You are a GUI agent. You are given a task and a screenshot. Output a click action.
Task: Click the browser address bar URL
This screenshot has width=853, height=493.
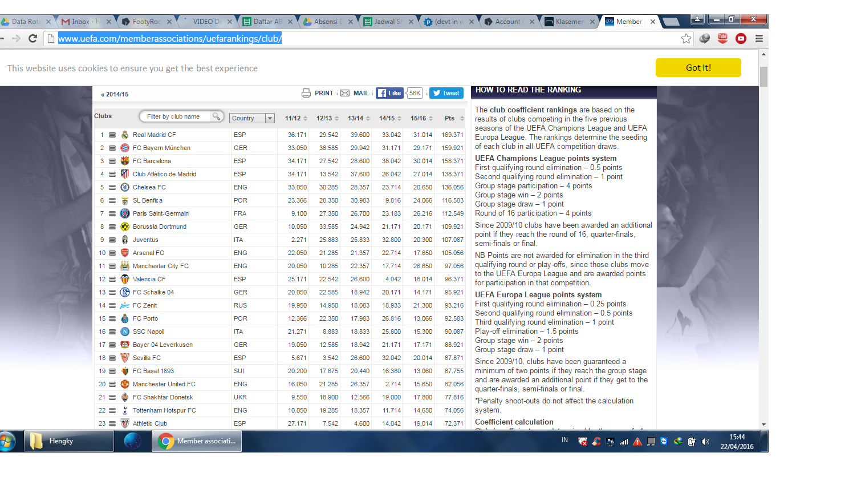[170, 38]
